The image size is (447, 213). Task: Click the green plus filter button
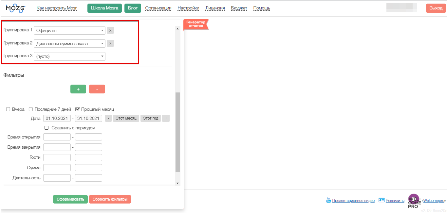coord(78,89)
